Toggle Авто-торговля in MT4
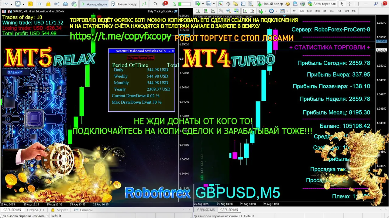This screenshot has width=389, height=218. tap(322, 4)
